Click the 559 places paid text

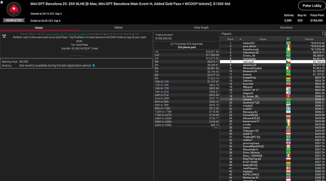click(187, 47)
